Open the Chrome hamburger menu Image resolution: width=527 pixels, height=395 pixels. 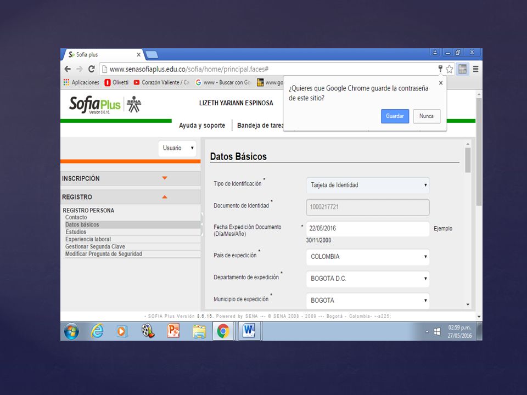pos(475,69)
